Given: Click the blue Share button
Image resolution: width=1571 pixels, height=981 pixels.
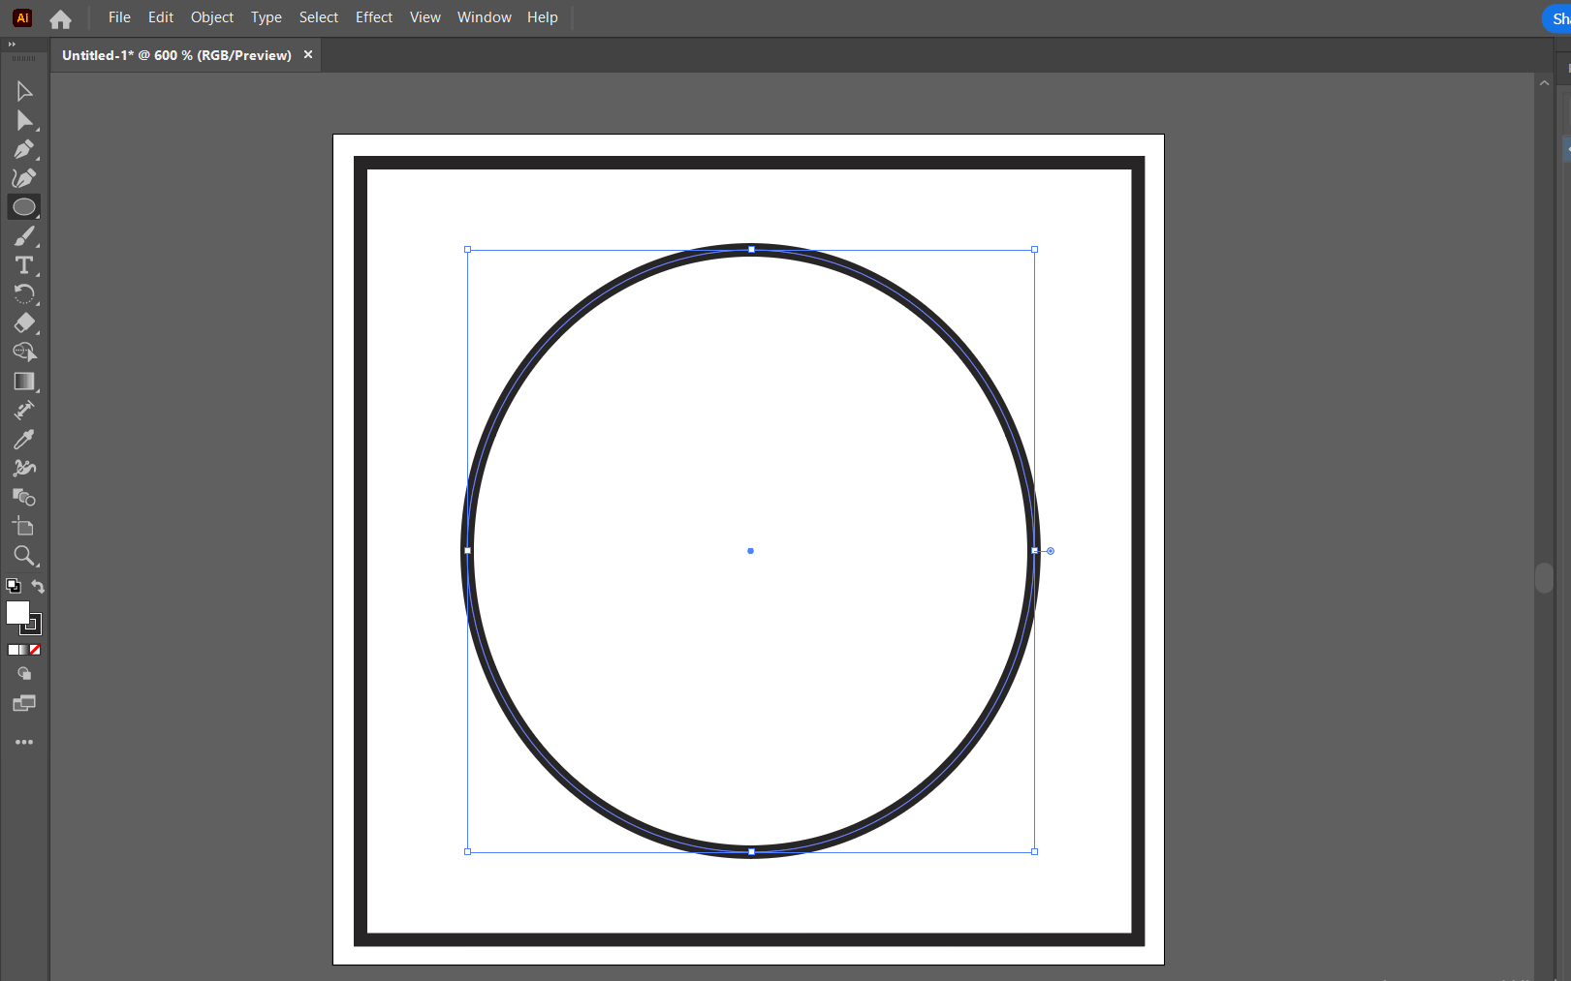Looking at the screenshot, I should (x=1556, y=18).
